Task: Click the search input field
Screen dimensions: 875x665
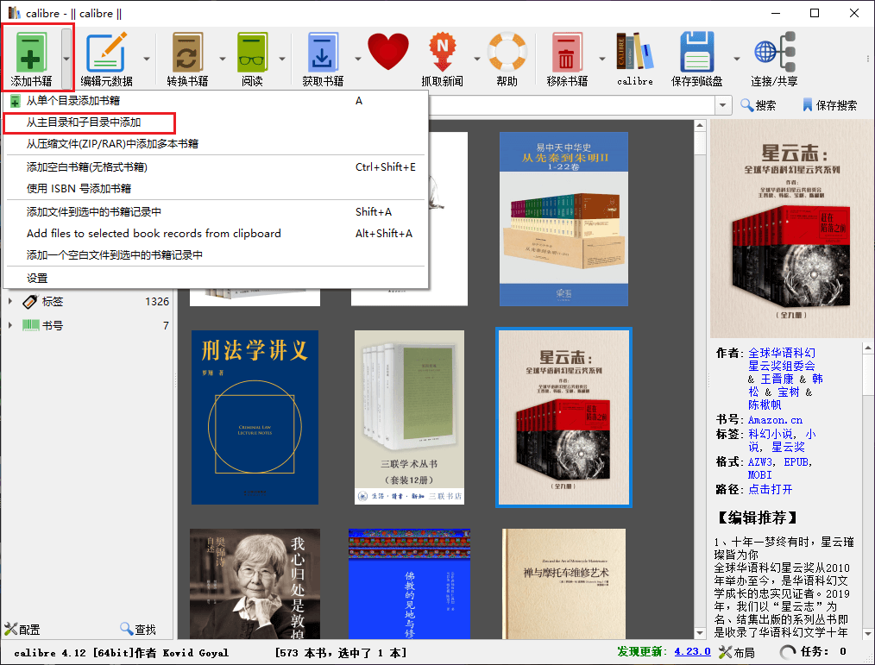Action: pyautogui.click(x=572, y=105)
